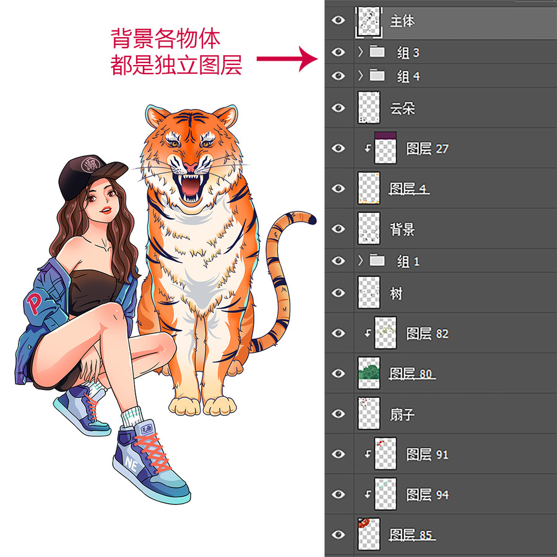Select the 图层 82 thumbnail
Image resolution: width=557 pixels, height=557 pixels.
(x=386, y=333)
